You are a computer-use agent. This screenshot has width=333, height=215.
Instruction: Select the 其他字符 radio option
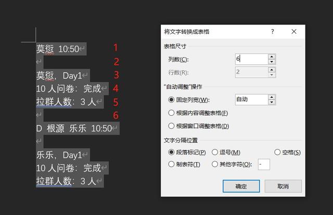(x=215, y=165)
